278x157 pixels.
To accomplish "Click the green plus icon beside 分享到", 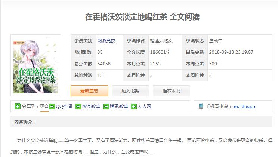I will point(17,107).
